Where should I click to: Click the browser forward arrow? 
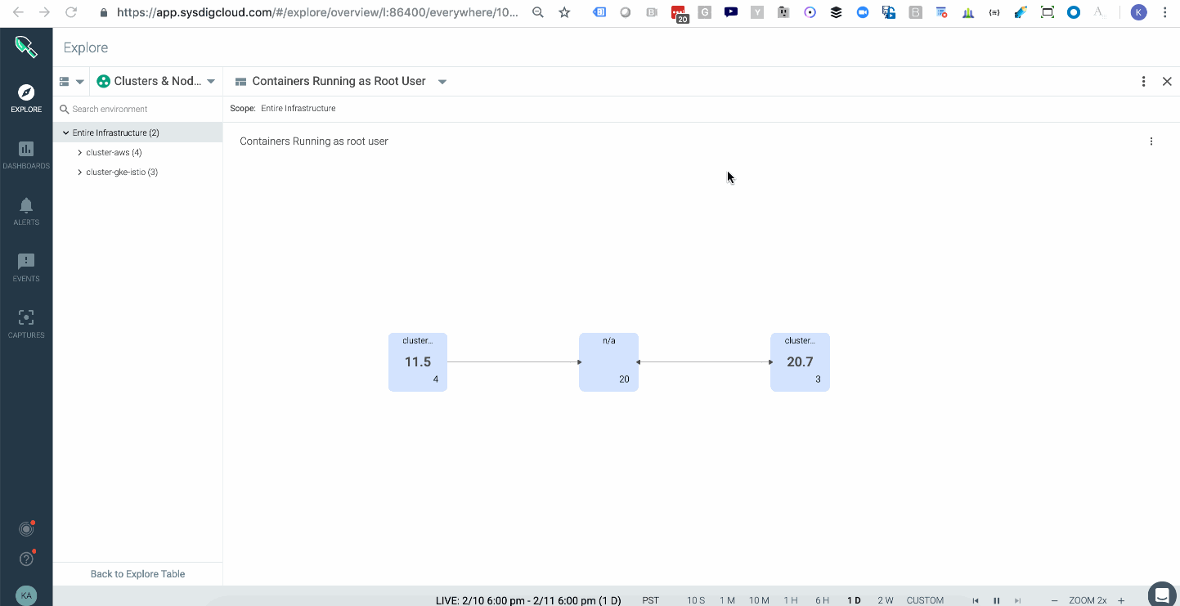click(44, 12)
